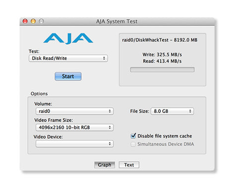This screenshot has width=238, height=192.
Task: Click the Write: 325.5 MB/s result
Action: pyautogui.click(x=162, y=55)
